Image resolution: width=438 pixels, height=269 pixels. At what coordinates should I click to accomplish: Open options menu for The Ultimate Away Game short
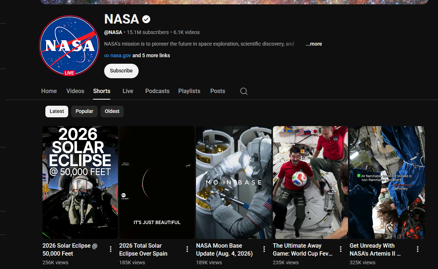(x=341, y=249)
